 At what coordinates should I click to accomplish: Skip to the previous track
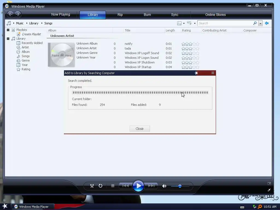(126, 186)
